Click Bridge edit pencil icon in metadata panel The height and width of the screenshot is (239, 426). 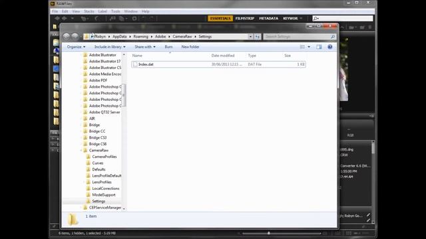coord(368,215)
